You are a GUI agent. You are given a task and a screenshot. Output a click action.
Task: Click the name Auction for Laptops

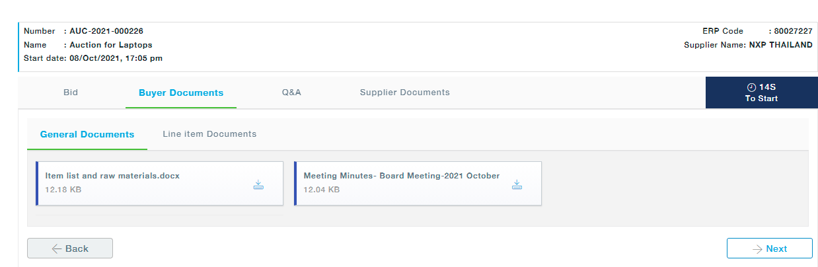coord(111,45)
